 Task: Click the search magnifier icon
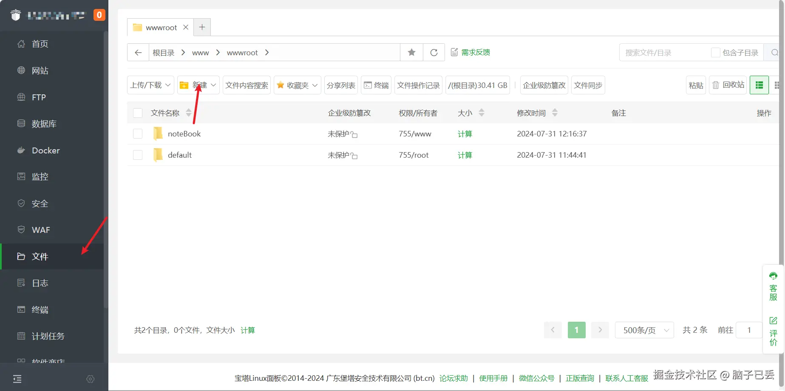pos(774,53)
